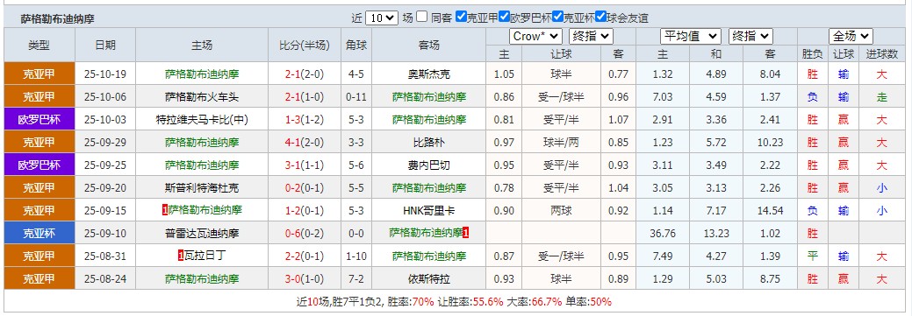Click draw odds 7.17
Image resolution: width=912 pixels, height=316 pixels.
pos(716,210)
